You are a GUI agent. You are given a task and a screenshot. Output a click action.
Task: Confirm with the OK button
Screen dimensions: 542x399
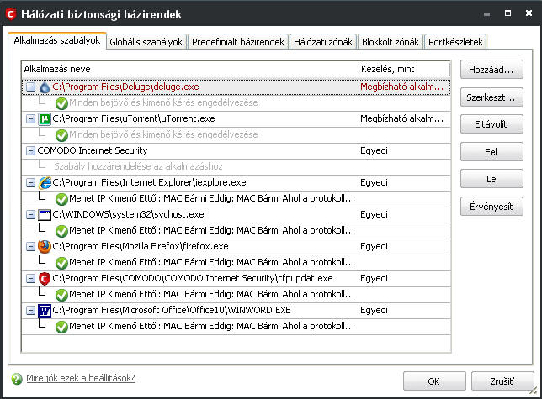coord(434,381)
